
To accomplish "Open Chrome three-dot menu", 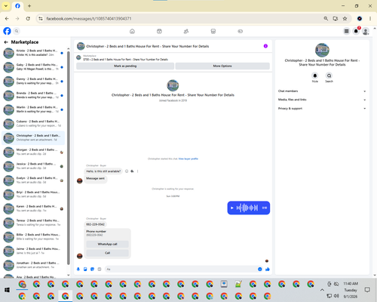I will 370,18.
